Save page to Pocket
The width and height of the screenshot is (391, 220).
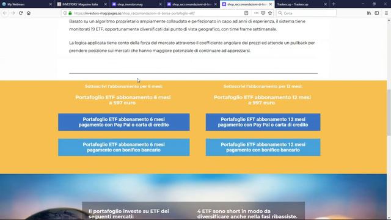point(263,13)
